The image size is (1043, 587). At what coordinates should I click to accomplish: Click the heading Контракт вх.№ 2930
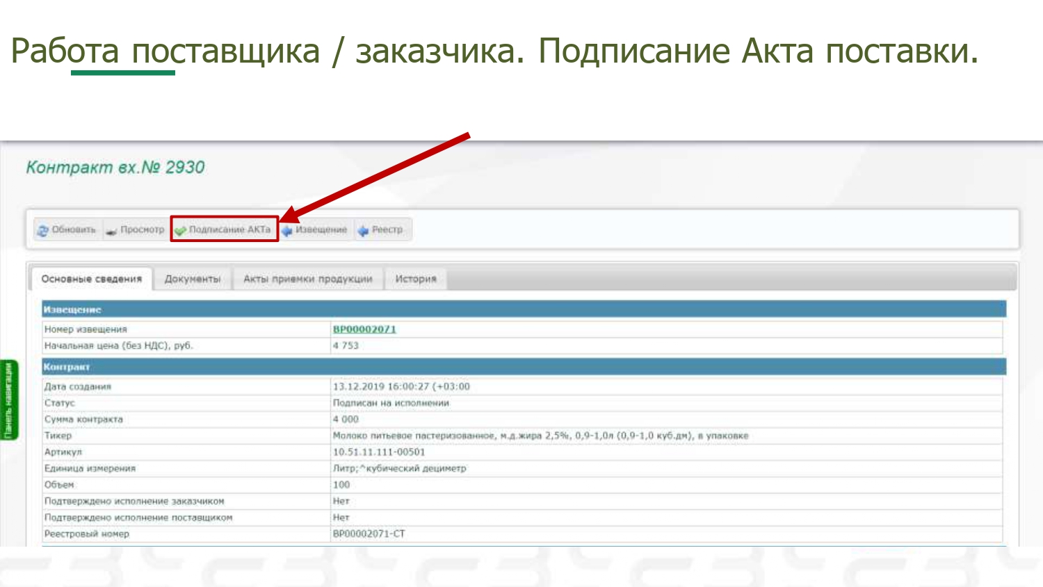[115, 168]
